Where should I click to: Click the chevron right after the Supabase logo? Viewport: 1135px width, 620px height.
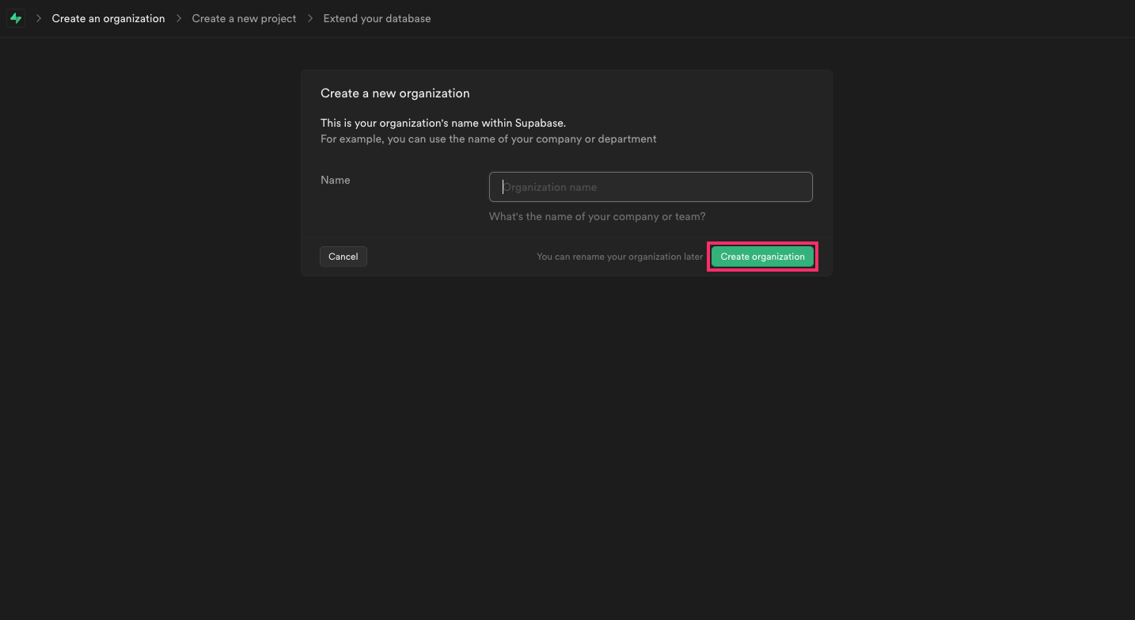click(38, 18)
